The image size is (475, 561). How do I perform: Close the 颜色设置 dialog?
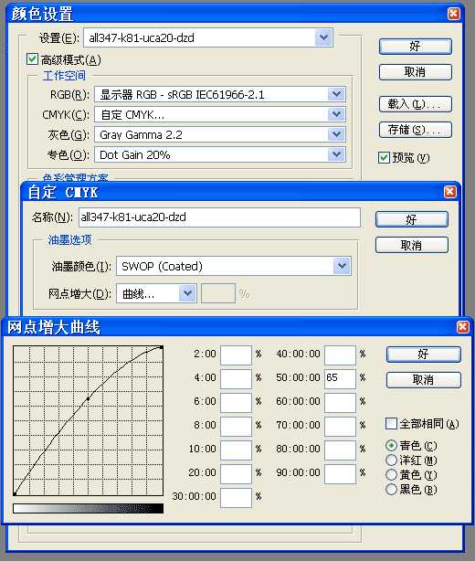tap(454, 14)
